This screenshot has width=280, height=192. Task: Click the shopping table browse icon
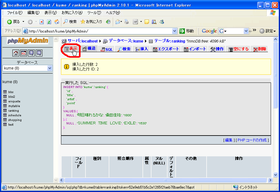tap(5, 120)
